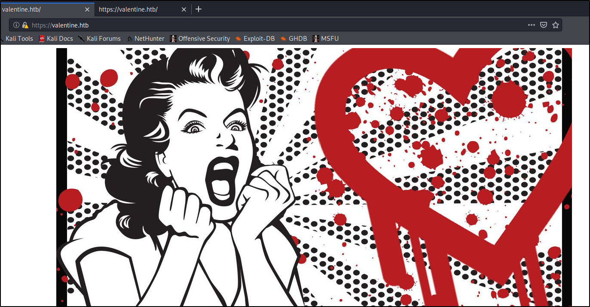Image resolution: width=590 pixels, height=307 pixels.
Task: Click the Offensive Security favicon
Action: click(173, 39)
